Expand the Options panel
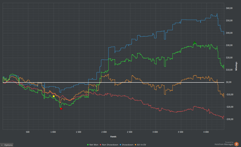 tap(7, 145)
